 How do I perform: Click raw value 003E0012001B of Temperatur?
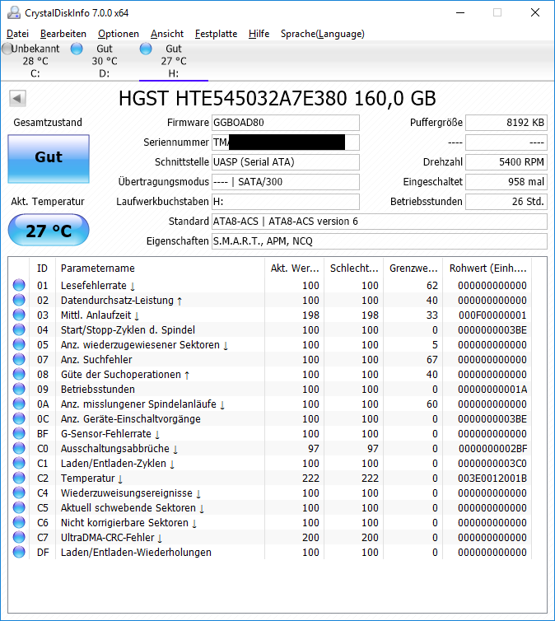point(492,479)
